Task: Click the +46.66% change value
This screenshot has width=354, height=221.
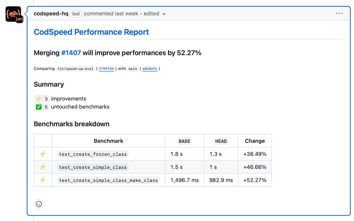Action: click(255, 167)
